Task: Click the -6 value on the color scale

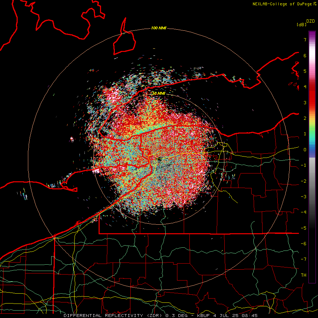Action: (x=304, y=244)
